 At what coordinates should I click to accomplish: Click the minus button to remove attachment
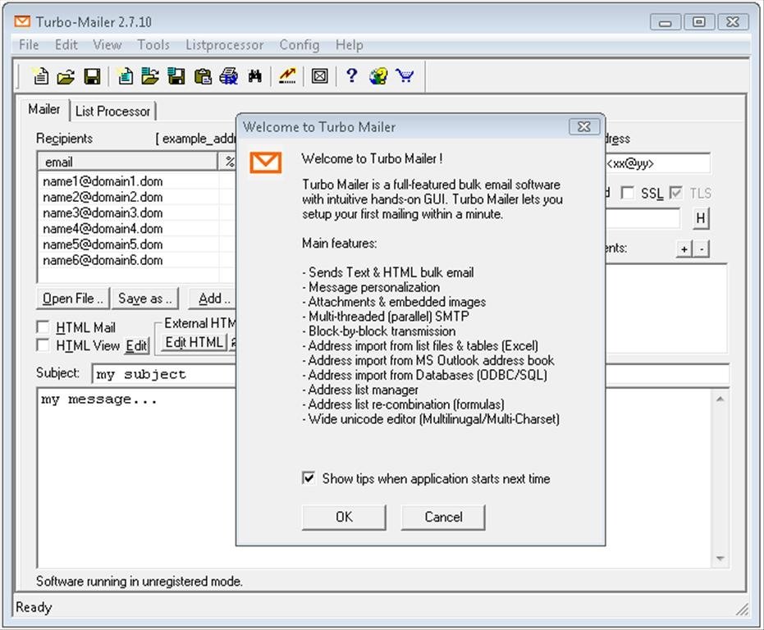coord(701,249)
